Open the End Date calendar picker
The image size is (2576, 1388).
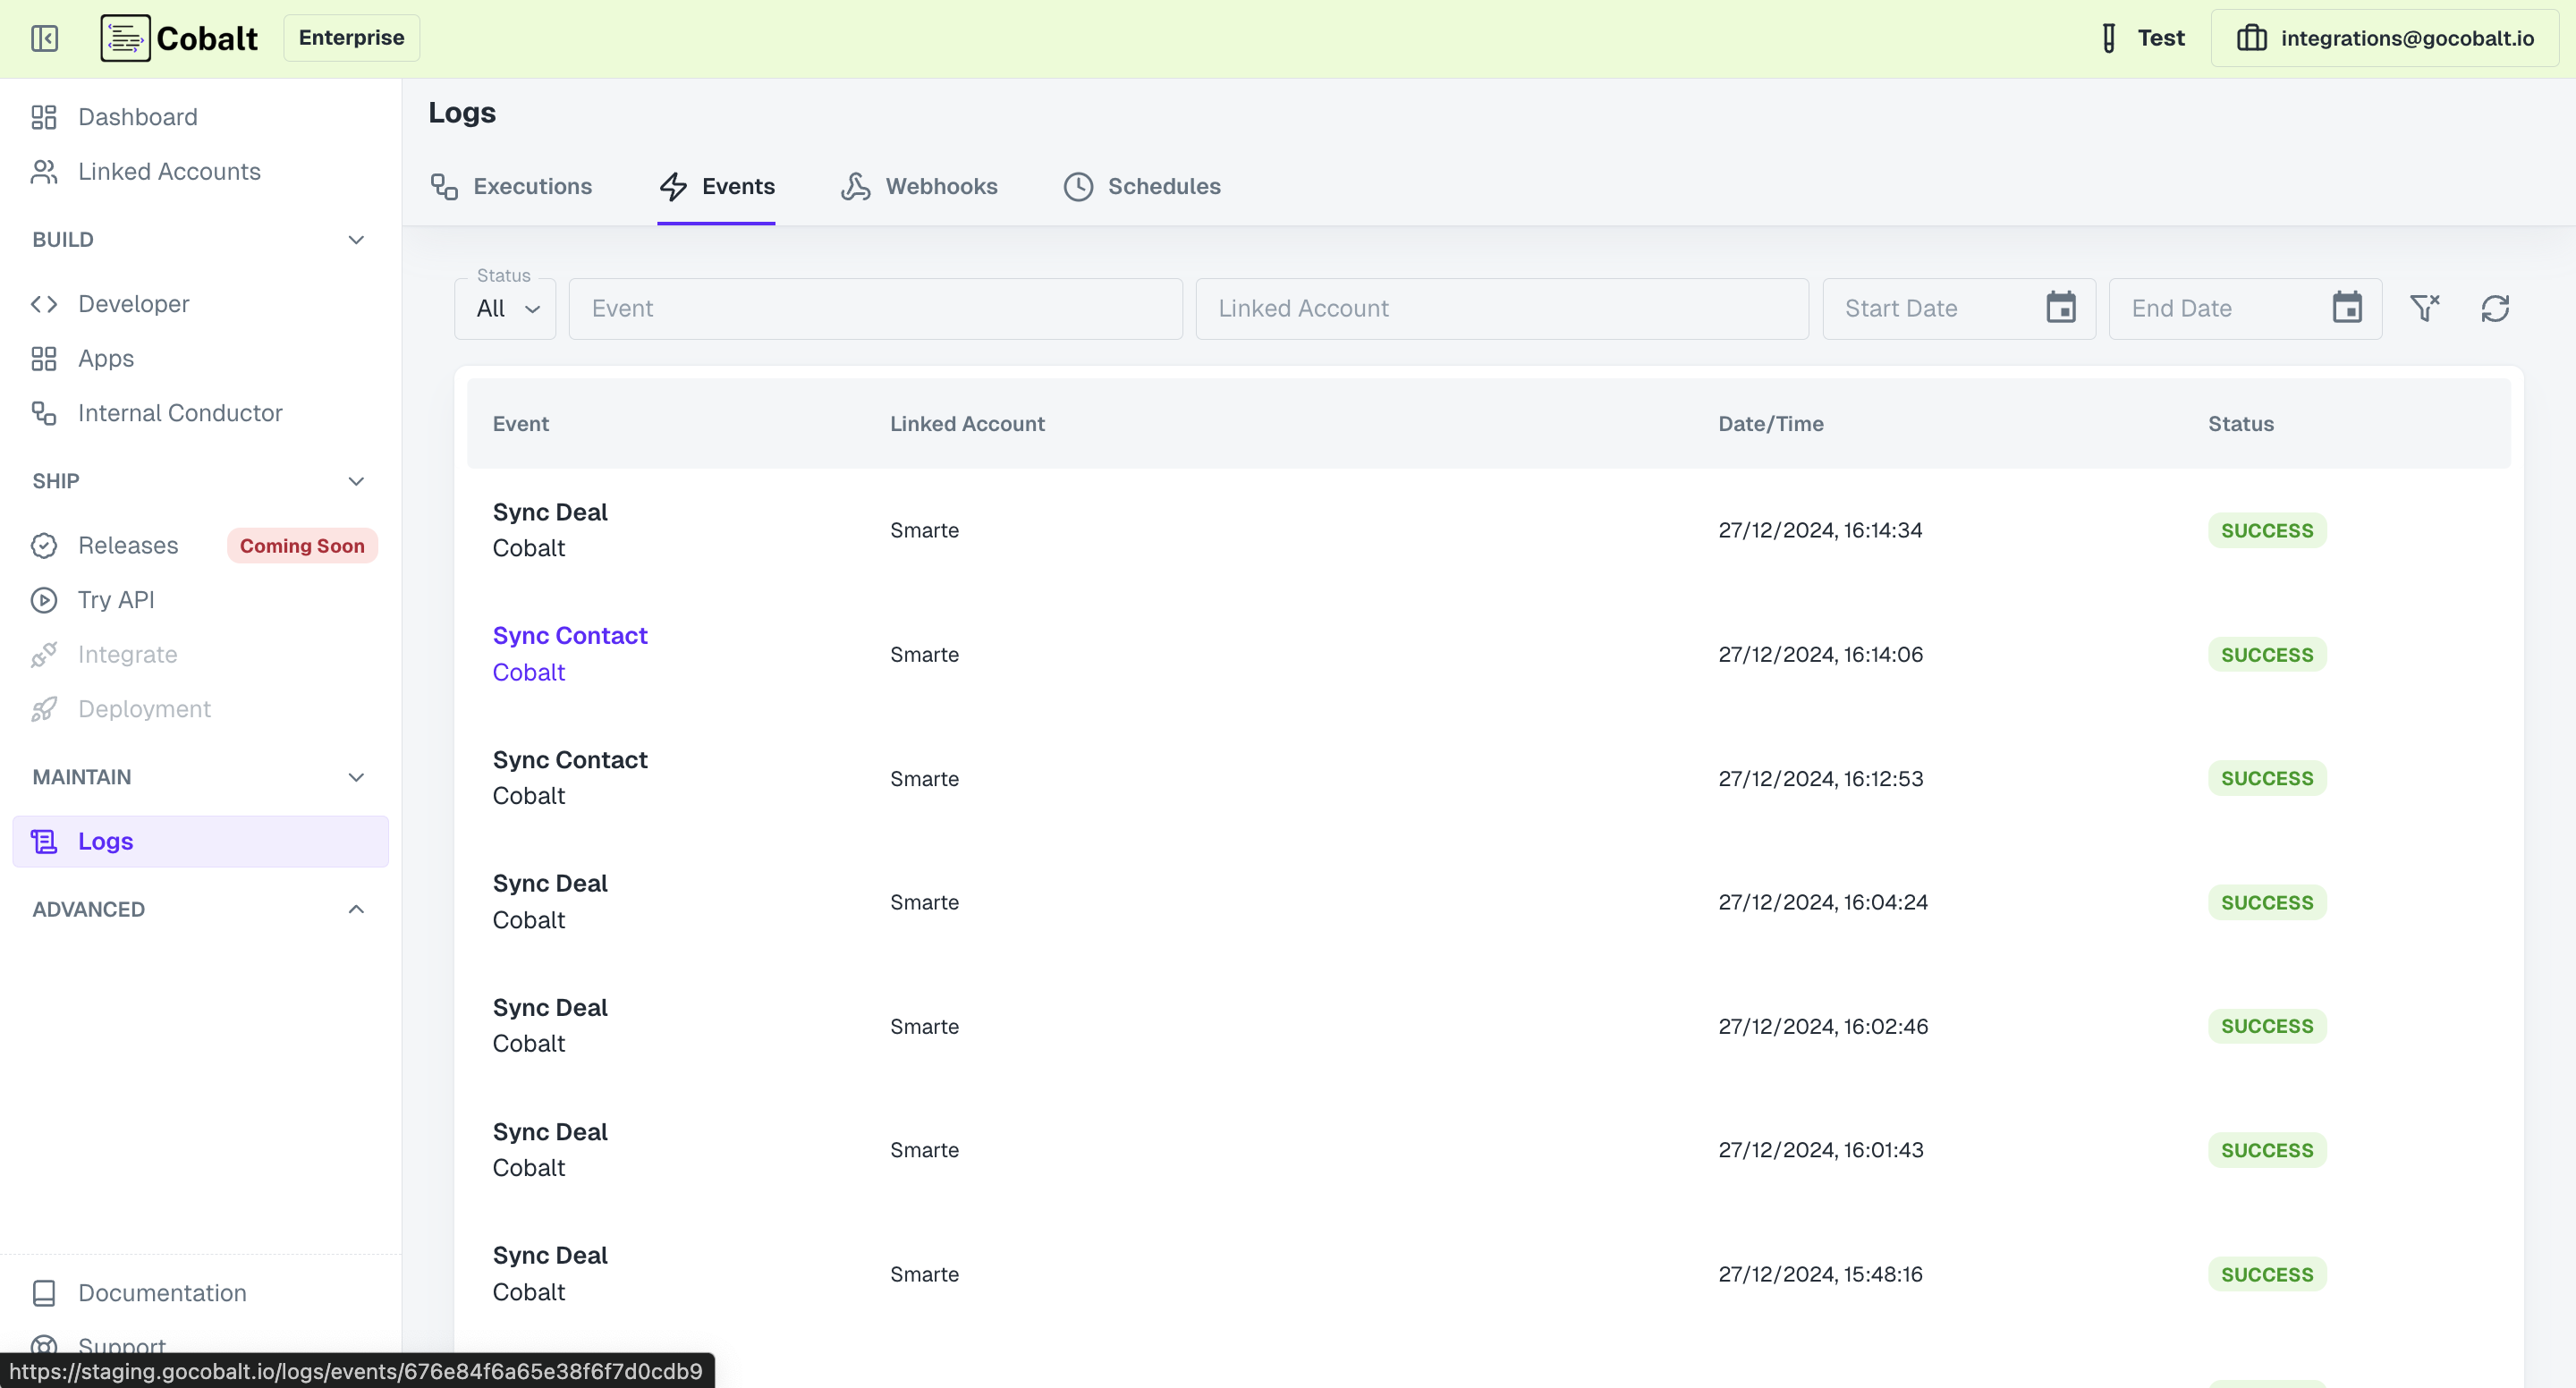coord(2348,307)
